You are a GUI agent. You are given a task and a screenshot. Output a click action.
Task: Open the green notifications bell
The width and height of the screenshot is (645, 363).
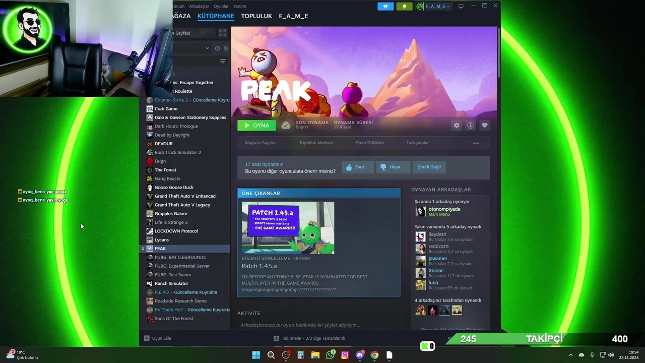404,6
